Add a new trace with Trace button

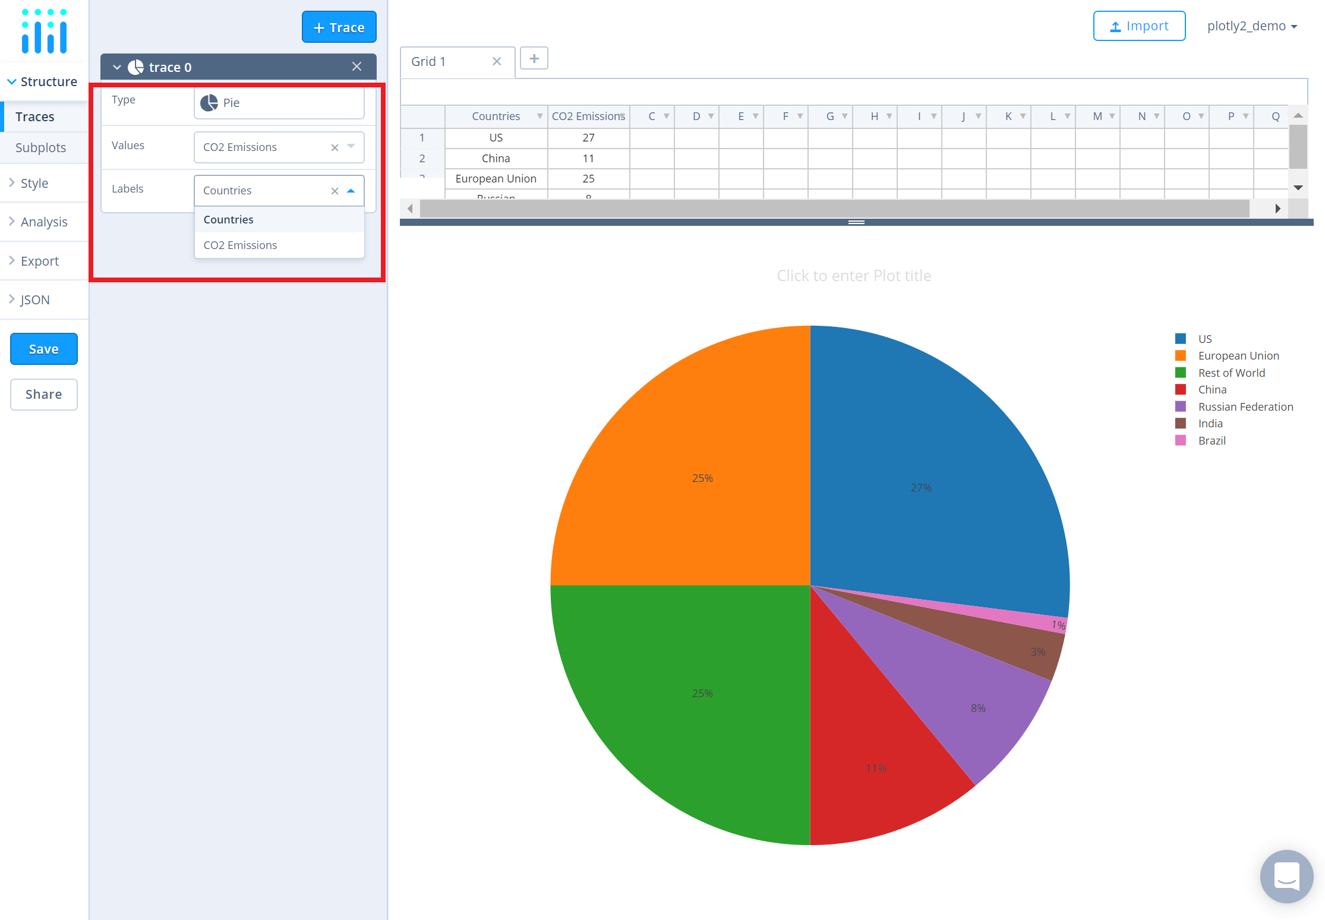point(339,27)
